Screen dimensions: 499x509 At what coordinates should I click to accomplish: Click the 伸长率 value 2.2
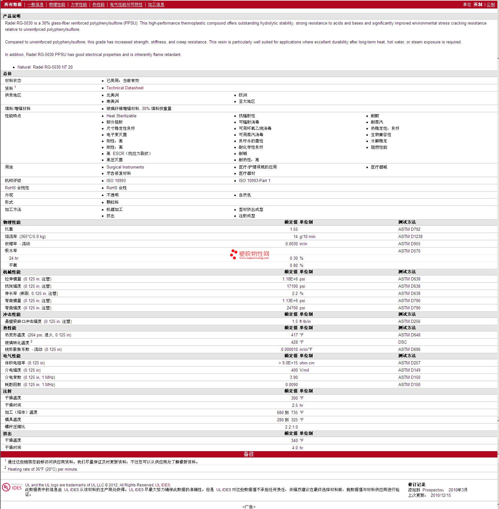(x=295, y=293)
